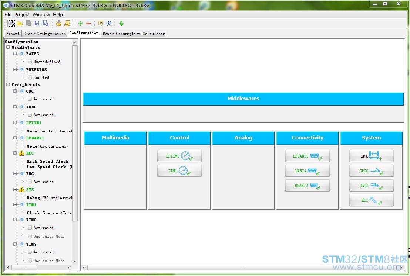Click the New Project toolbar icon
This screenshot has width=410, height=276.
tap(11, 24)
